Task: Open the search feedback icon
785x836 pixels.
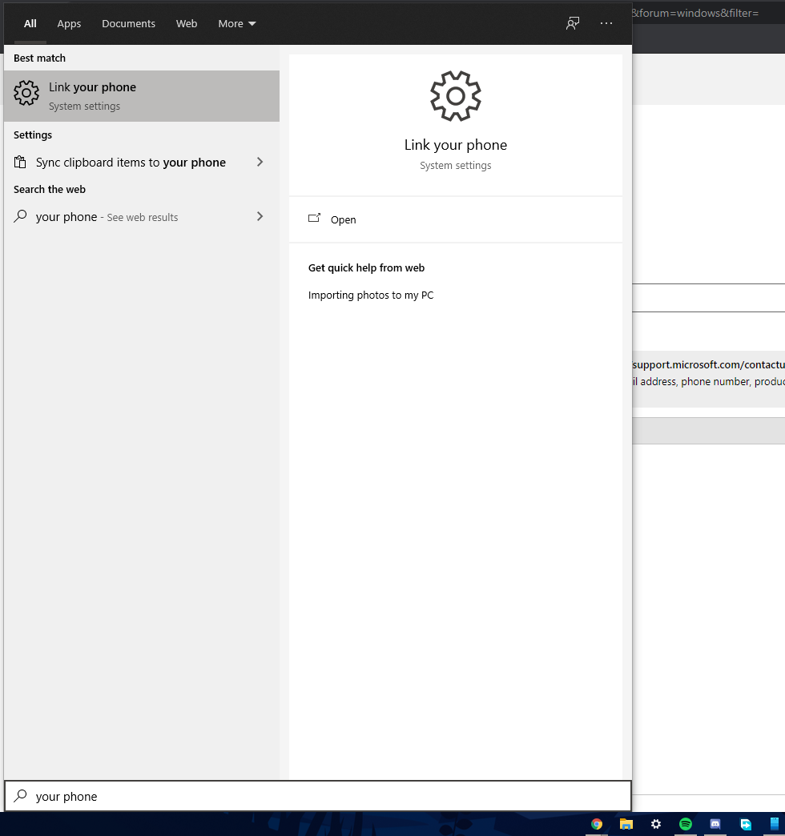Action: point(573,23)
